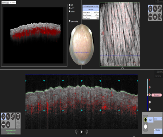Screen dimensions: 163x137
Task: Expand the panel with the chevron below en-face image
Action: pyautogui.click(x=122, y=68)
